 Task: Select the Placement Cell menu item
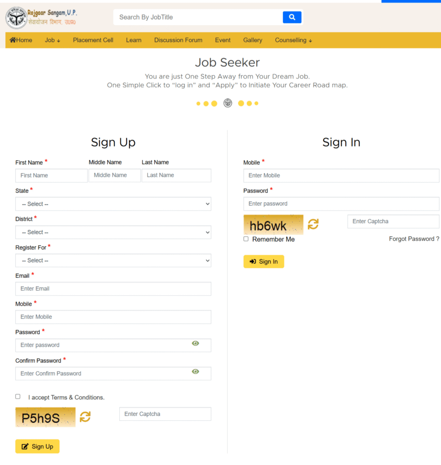point(93,40)
